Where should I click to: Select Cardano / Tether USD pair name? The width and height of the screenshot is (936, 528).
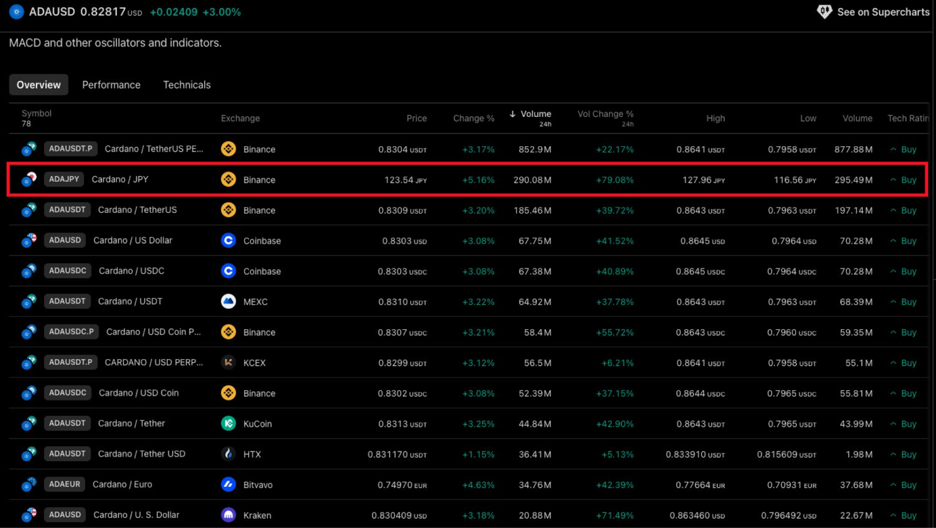[142, 454]
